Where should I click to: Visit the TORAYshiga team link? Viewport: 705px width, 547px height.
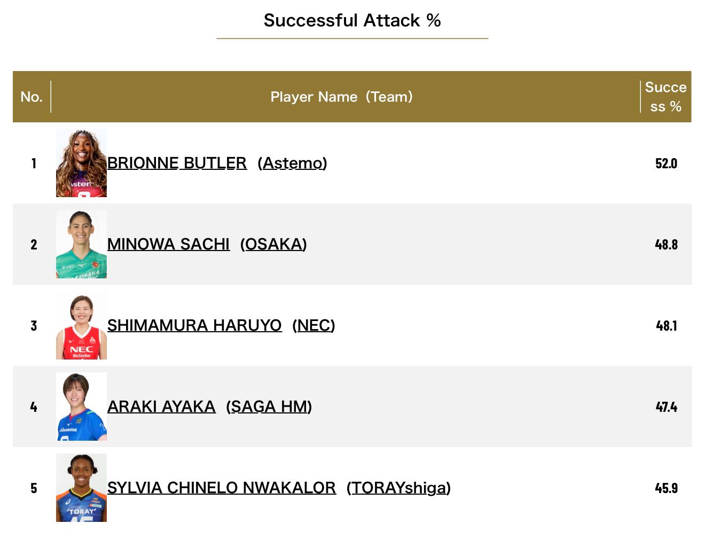[x=398, y=488]
